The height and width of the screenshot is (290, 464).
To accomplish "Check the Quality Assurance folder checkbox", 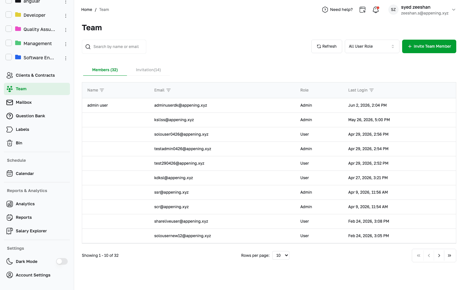I will click(x=9, y=29).
